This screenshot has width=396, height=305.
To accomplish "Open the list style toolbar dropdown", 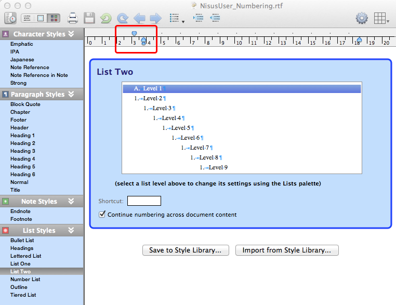I will pyautogui.click(x=177, y=18).
